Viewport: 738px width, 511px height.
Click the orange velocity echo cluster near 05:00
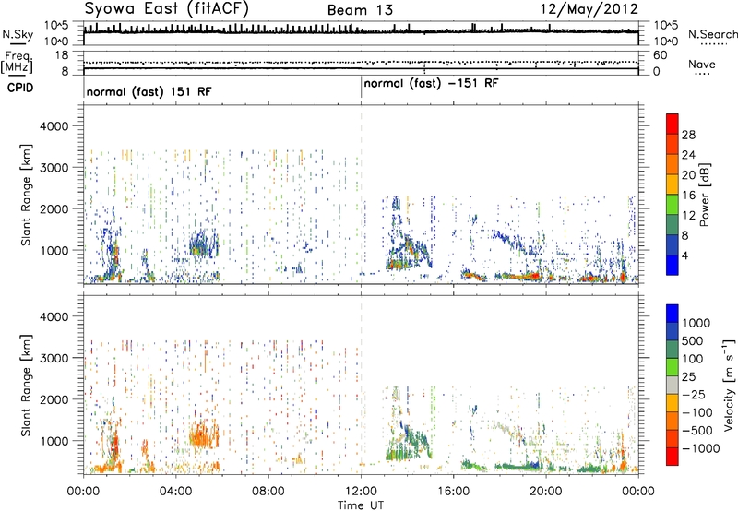[204, 434]
